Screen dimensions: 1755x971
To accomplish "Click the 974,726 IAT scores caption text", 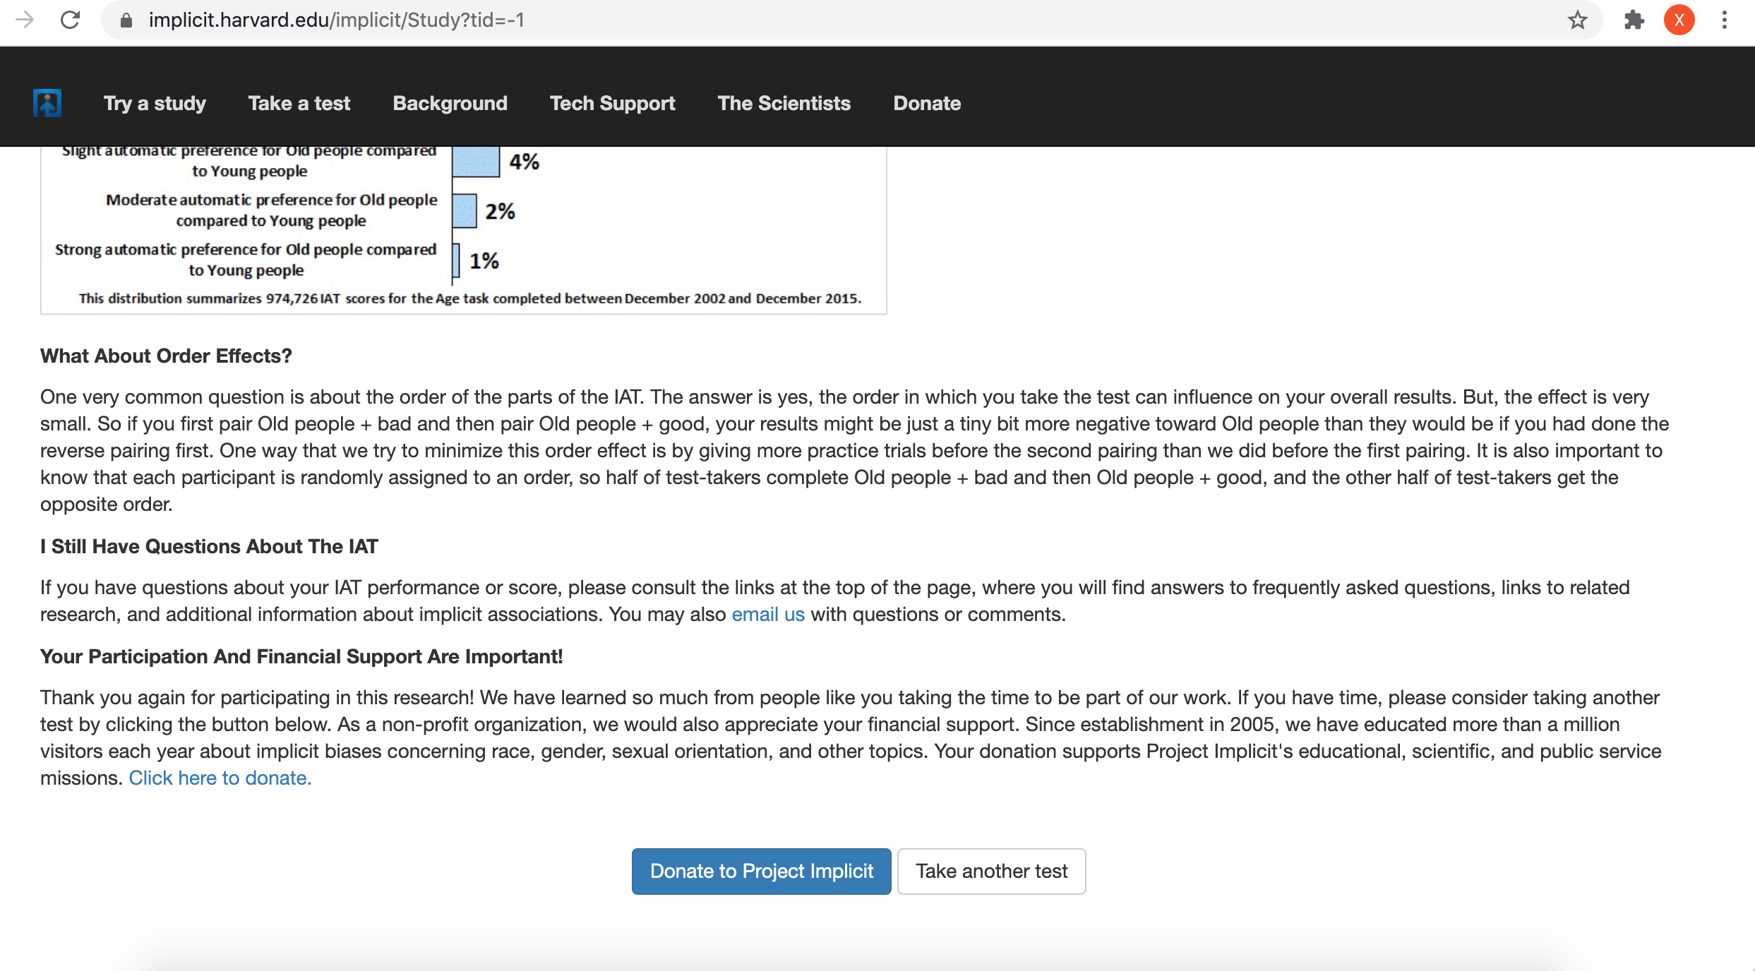I will [x=470, y=298].
